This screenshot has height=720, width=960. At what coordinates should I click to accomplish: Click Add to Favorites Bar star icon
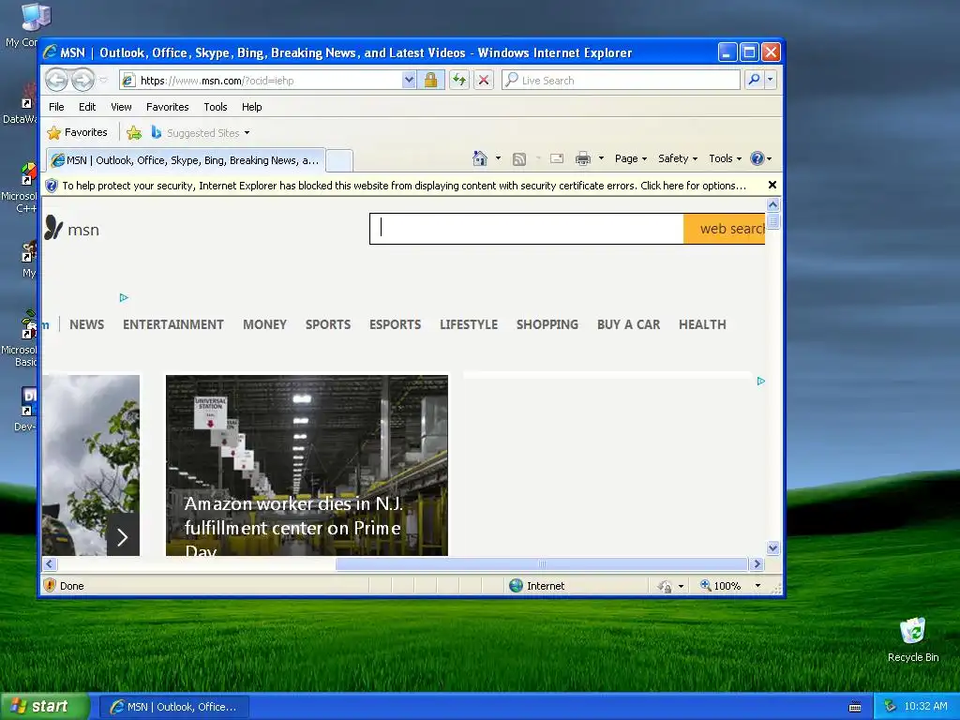pos(134,132)
